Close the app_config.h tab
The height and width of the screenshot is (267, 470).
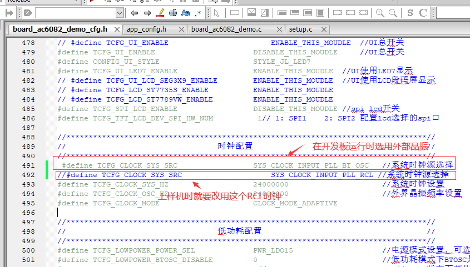(x=182, y=29)
